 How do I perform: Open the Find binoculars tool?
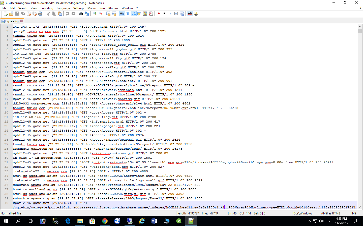coord(81,14)
